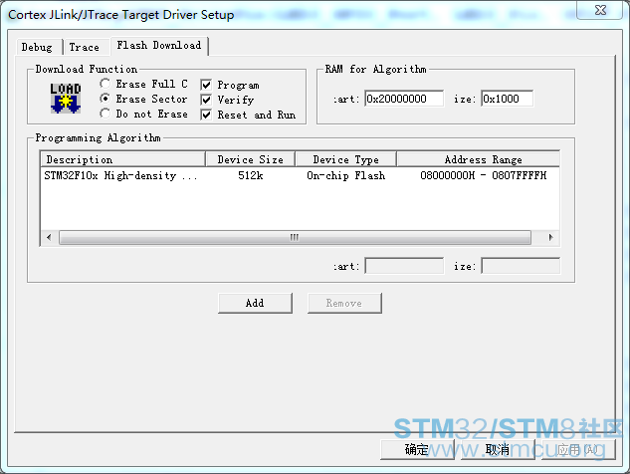Click the Add algorithm button
The image size is (630, 474).
tap(255, 303)
